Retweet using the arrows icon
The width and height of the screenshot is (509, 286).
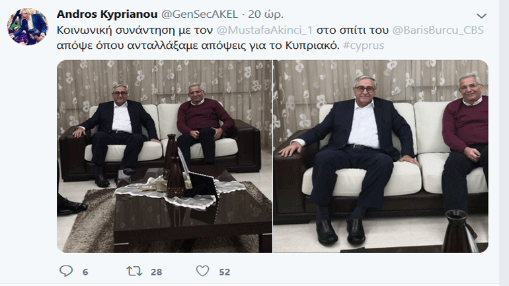pos(134,271)
